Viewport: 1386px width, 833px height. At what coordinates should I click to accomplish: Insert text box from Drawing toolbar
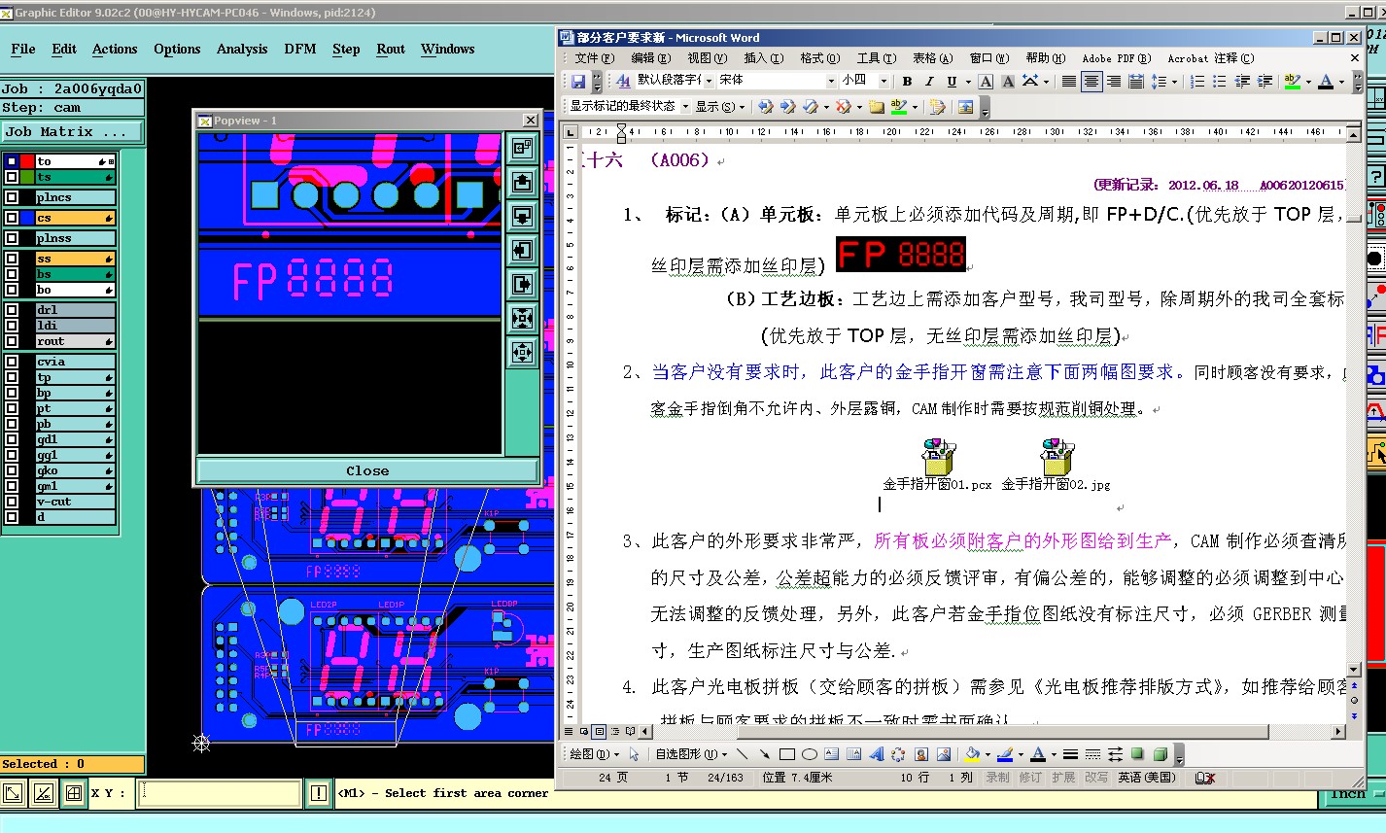coord(831,754)
